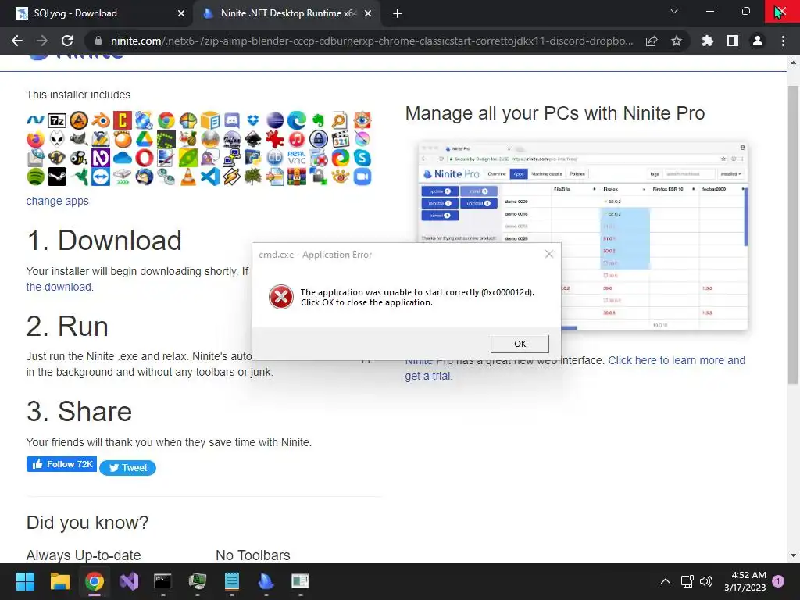
Task: Click the Visual Studio Code icon
Action: click(x=209, y=176)
